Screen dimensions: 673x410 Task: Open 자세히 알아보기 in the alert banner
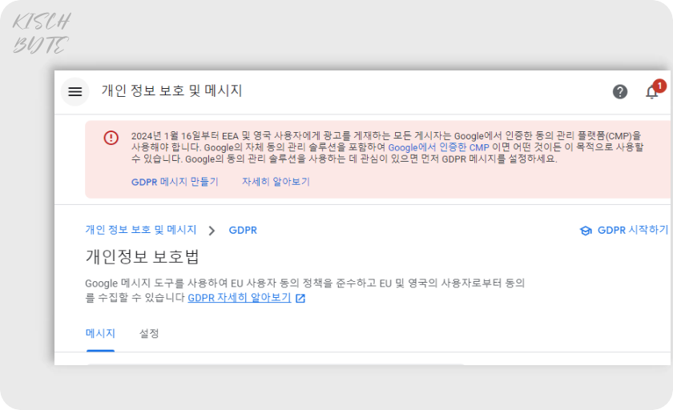coord(276,182)
